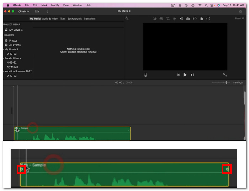The height and width of the screenshot is (191, 249).
Task: Open the clip filter and audio effects tool
Action: 201,19
